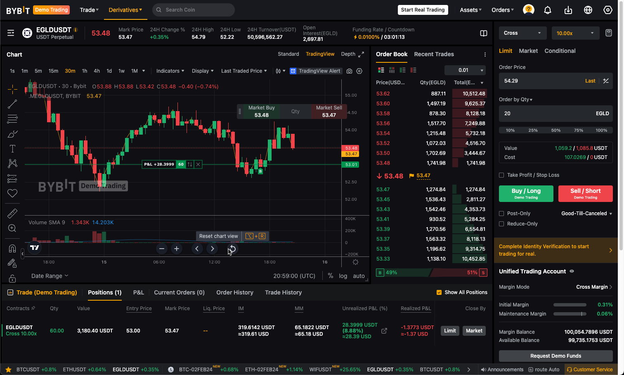Open the Good-Till-Canceled dropdown
This screenshot has width=624, height=375.
[586, 214]
